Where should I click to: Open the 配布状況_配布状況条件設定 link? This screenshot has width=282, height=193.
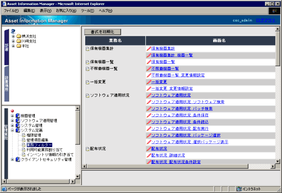[176, 162]
